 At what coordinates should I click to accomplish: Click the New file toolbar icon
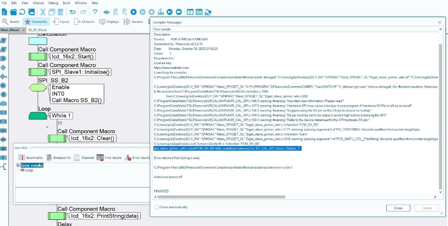point(4,12)
